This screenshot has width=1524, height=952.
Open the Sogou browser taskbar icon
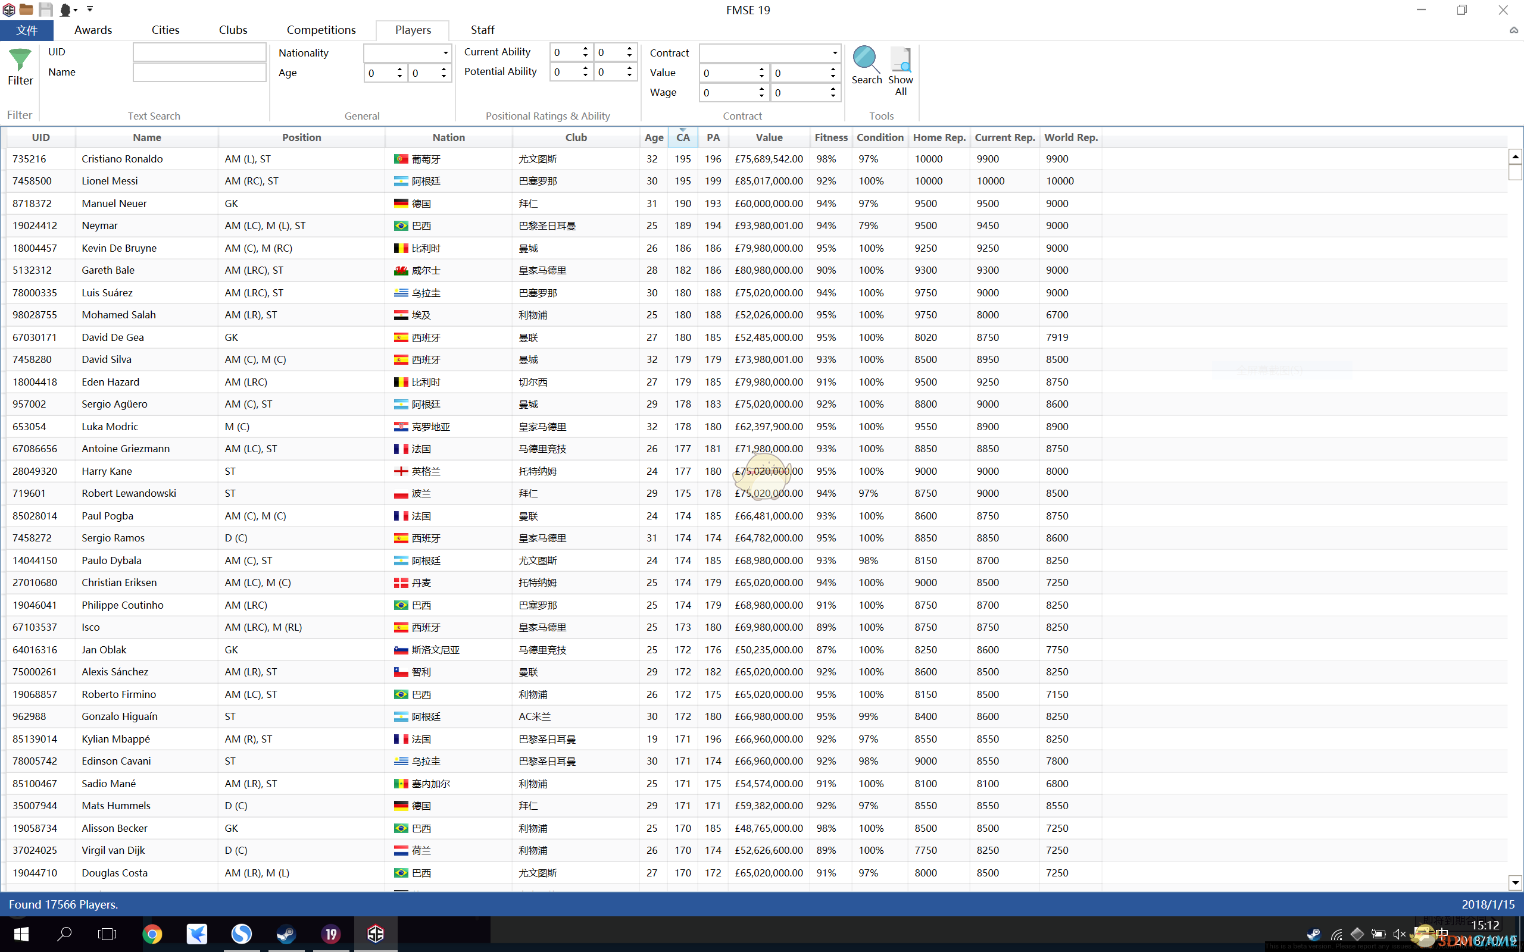tap(241, 934)
